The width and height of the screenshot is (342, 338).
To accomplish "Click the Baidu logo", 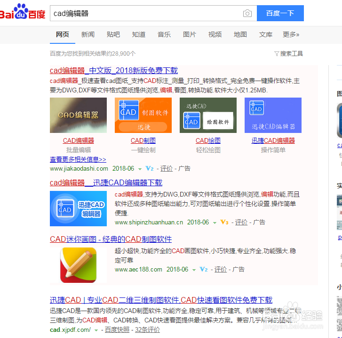I will click(23, 12).
